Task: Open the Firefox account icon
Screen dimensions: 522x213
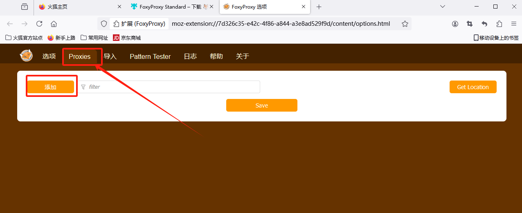Action: click(455, 24)
